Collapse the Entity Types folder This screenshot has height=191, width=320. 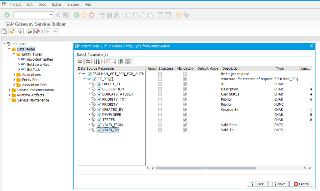point(14,54)
